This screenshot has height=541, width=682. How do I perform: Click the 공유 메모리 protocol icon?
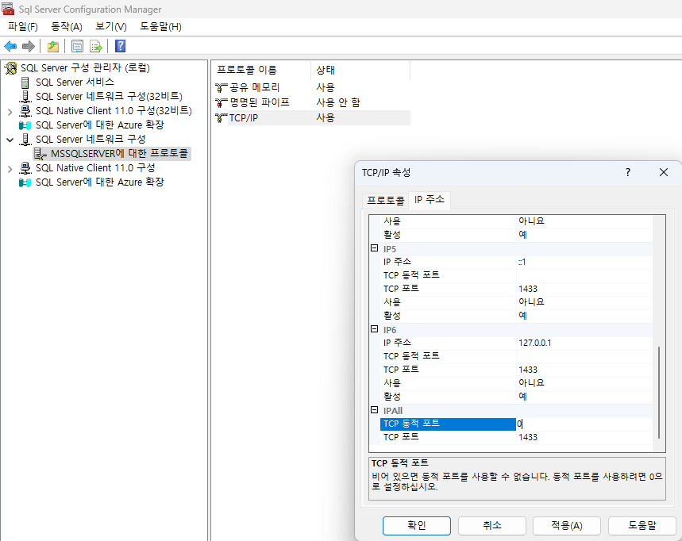222,88
